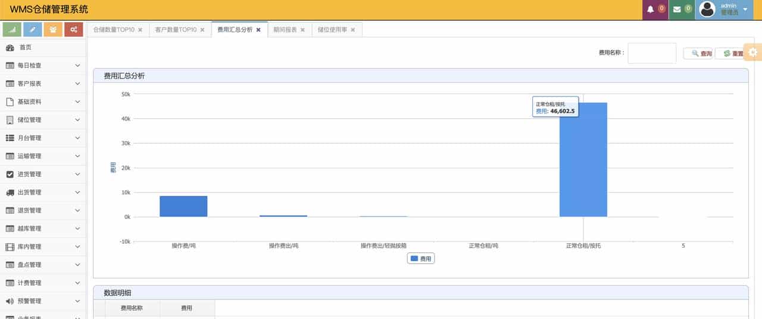Expand the 每日检查 menu chevron
762x319 pixels.
pyautogui.click(x=77, y=65)
